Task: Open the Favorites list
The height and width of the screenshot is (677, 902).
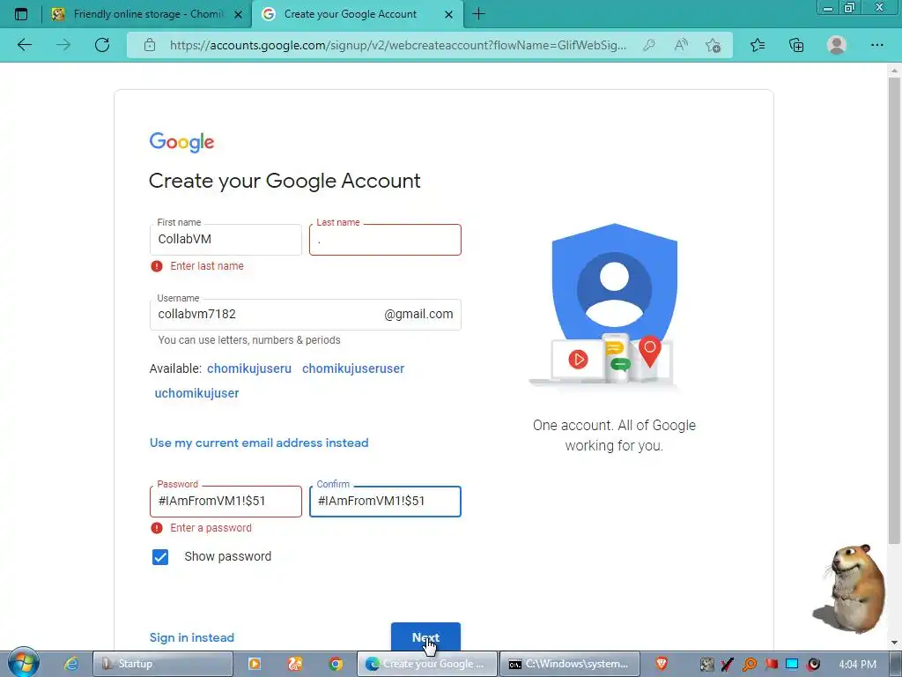Action: pos(758,45)
